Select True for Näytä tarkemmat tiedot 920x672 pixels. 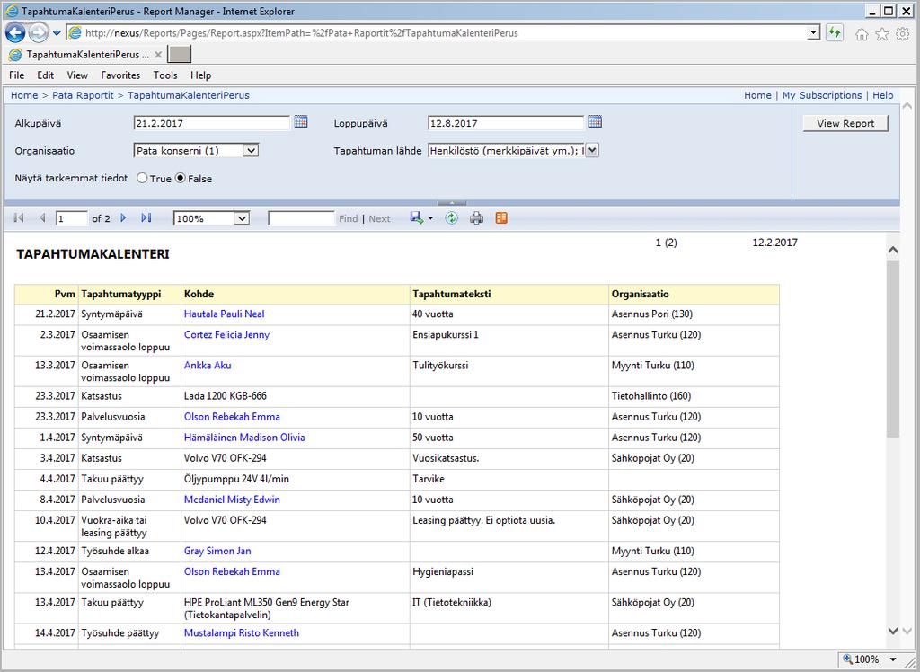(142, 179)
